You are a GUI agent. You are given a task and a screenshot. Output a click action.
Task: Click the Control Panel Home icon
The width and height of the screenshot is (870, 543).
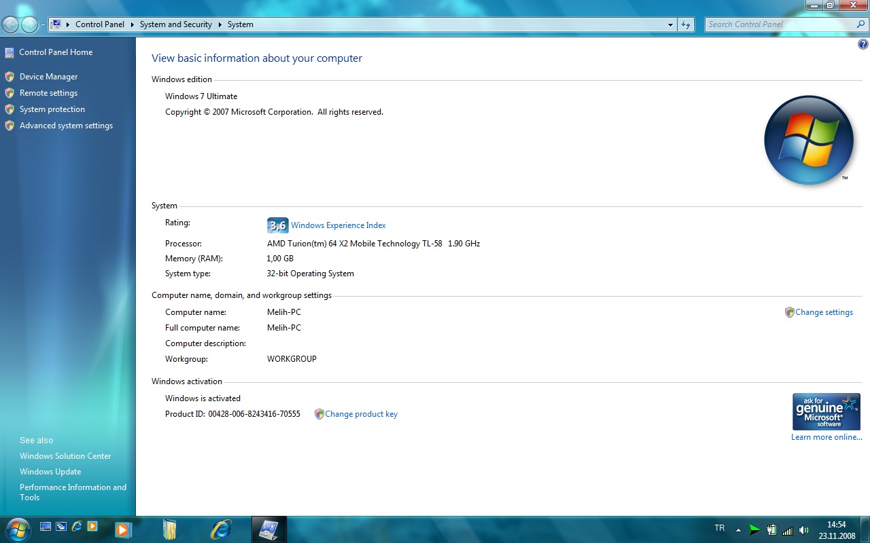[x=10, y=52]
